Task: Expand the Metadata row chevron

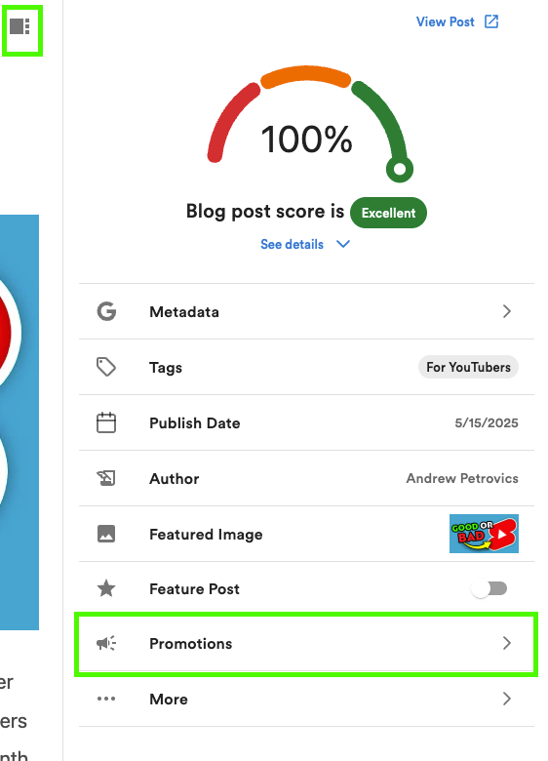Action: pyautogui.click(x=507, y=311)
